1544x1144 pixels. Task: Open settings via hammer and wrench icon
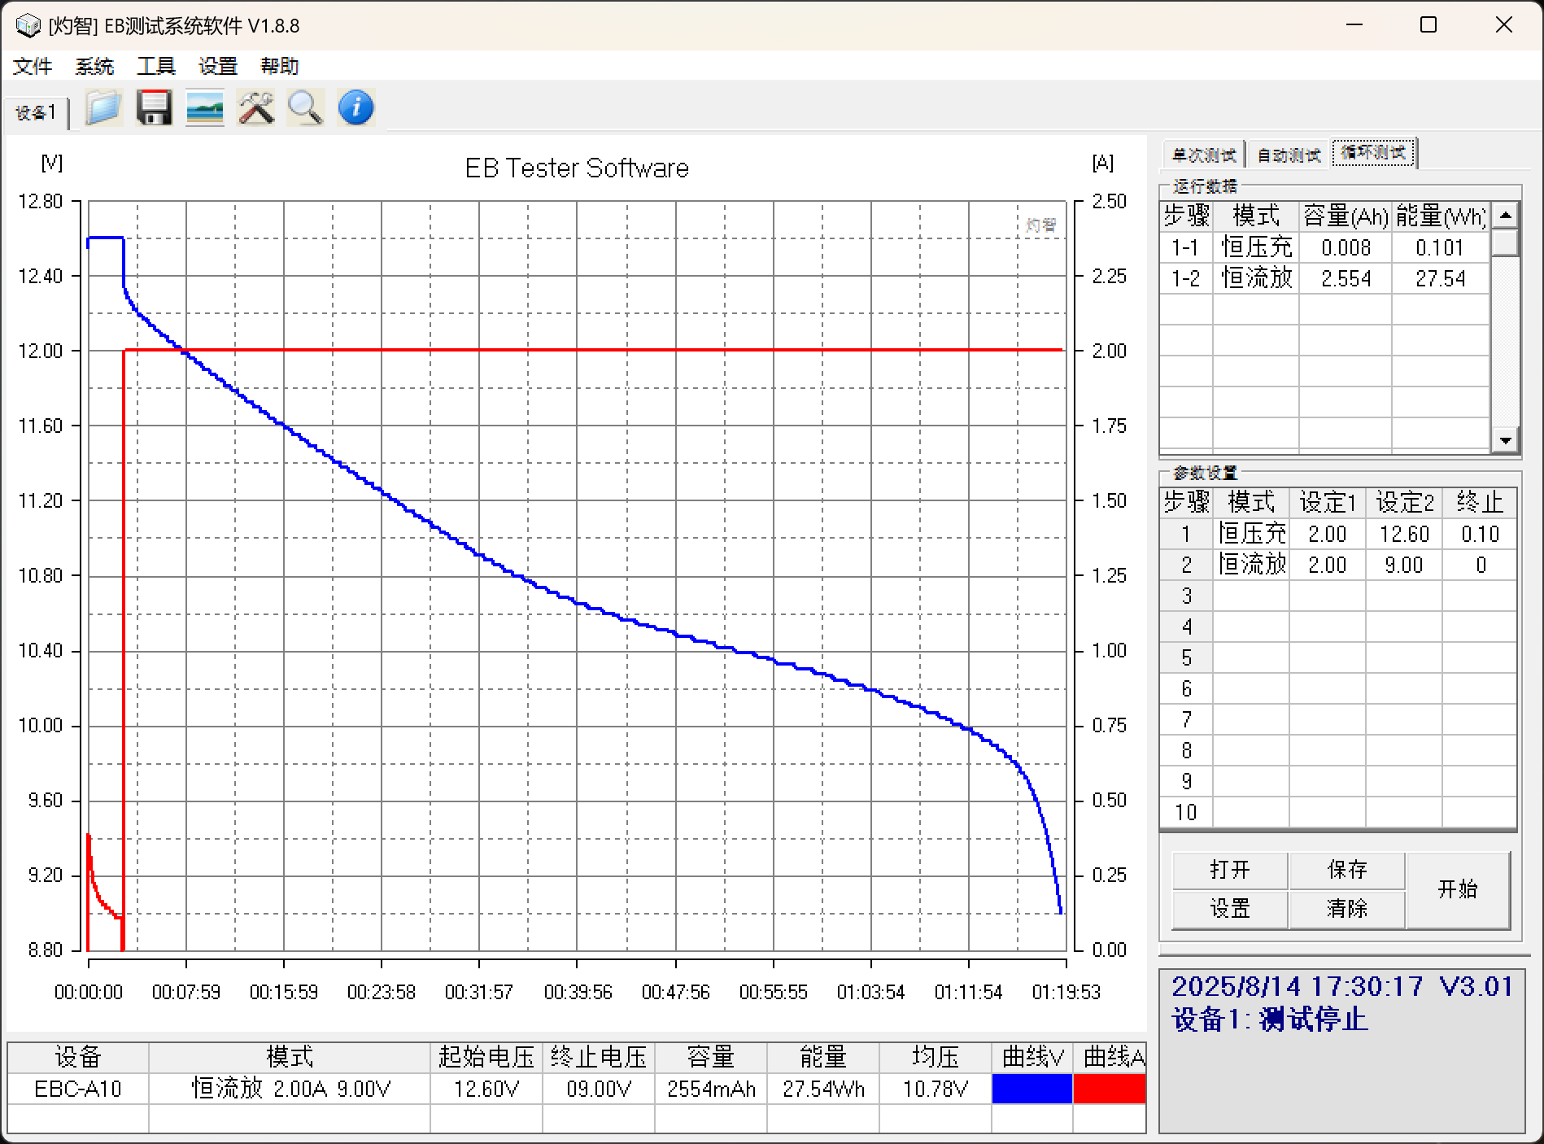click(x=255, y=107)
